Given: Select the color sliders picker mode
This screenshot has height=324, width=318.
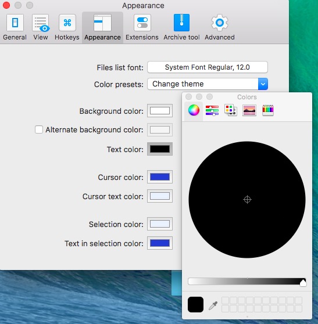Looking at the screenshot, I should point(212,110).
